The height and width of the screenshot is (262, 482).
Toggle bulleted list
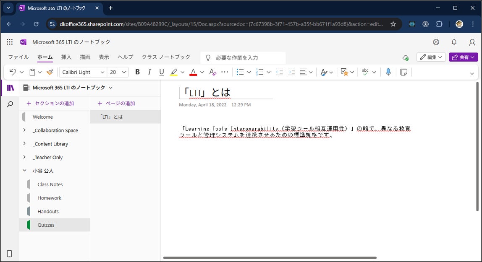tap(240, 72)
